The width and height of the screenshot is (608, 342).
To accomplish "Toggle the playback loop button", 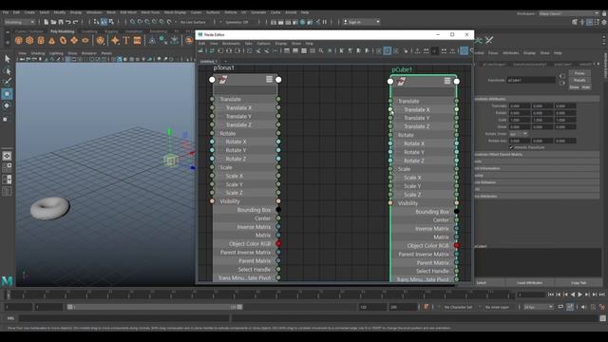I will tap(560, 307).
